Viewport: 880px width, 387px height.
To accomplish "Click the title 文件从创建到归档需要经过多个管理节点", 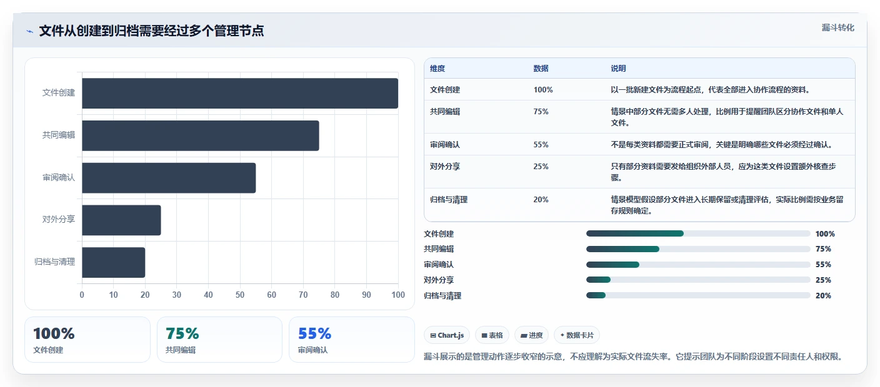I will click(151, 31).
